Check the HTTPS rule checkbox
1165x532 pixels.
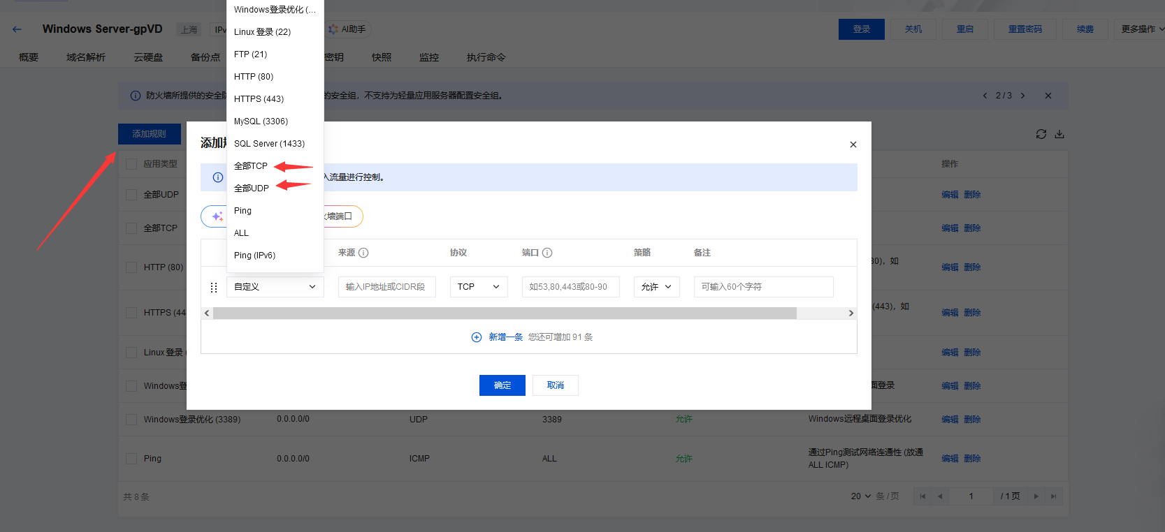point(131,313)
